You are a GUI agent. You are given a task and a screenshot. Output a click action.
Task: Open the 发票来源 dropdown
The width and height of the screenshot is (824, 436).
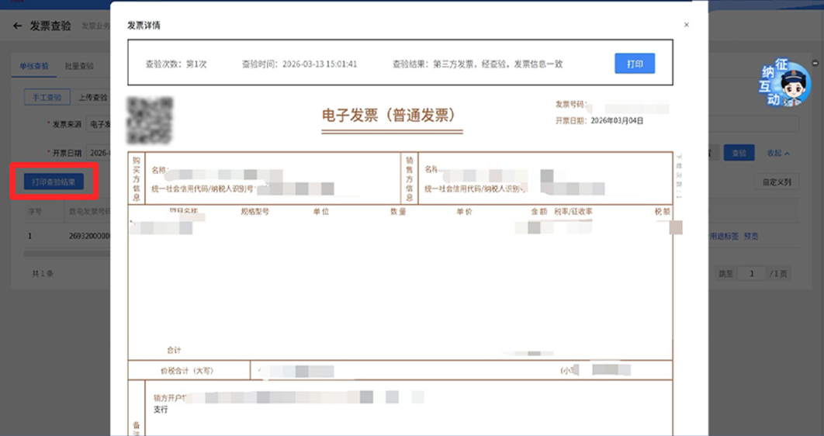[x=99, y=124]
